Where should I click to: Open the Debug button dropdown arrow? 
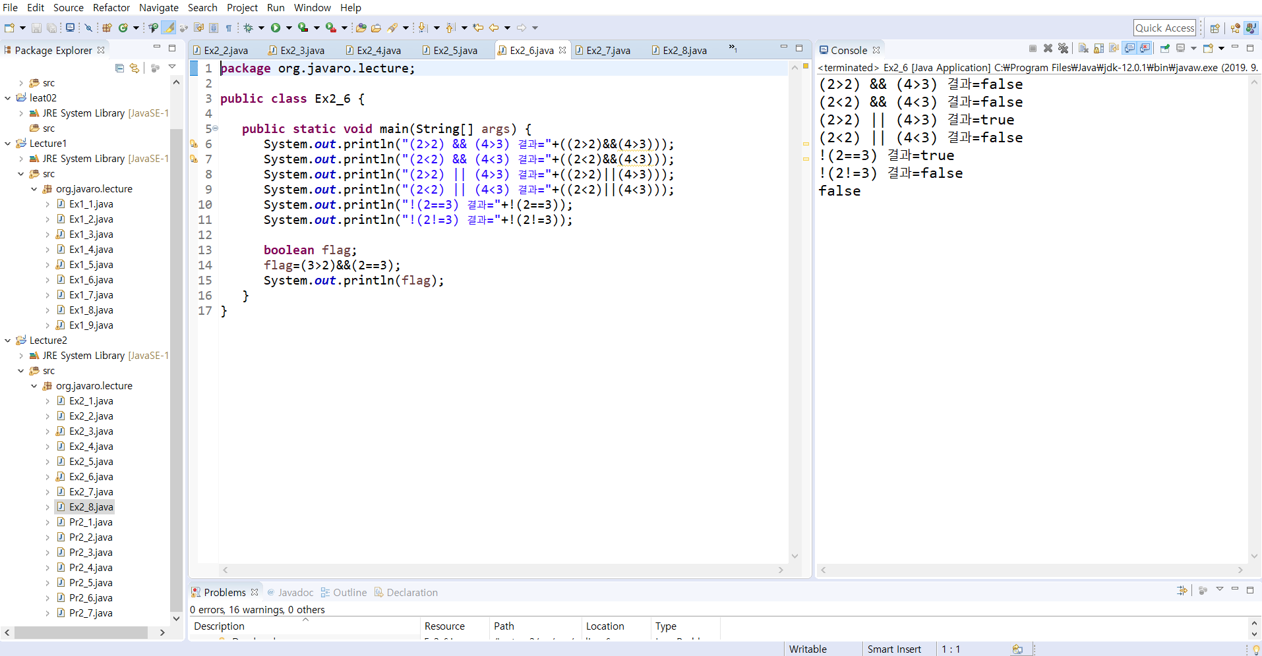click(261, 28)
